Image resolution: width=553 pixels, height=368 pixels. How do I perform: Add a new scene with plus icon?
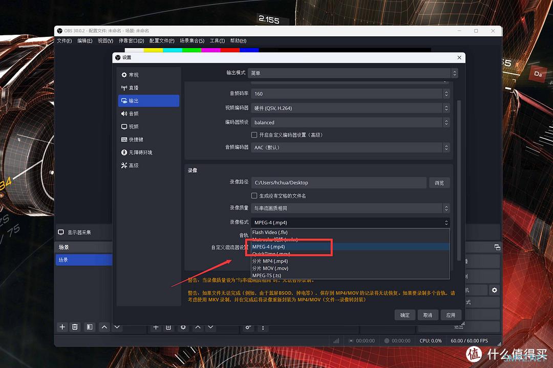[62, 327]
